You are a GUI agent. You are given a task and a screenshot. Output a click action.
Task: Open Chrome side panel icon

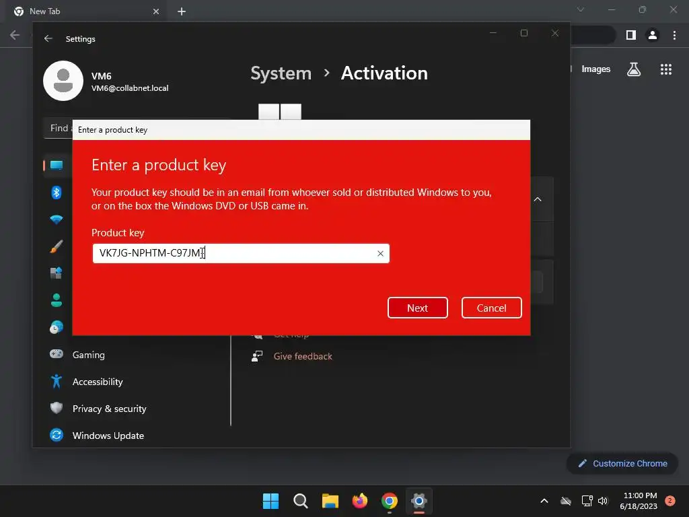coord(631,35)
